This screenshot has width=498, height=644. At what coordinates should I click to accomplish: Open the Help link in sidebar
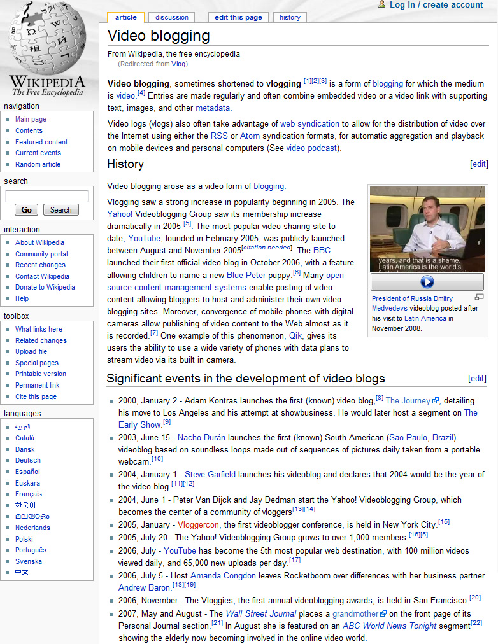tap(22, 298)
